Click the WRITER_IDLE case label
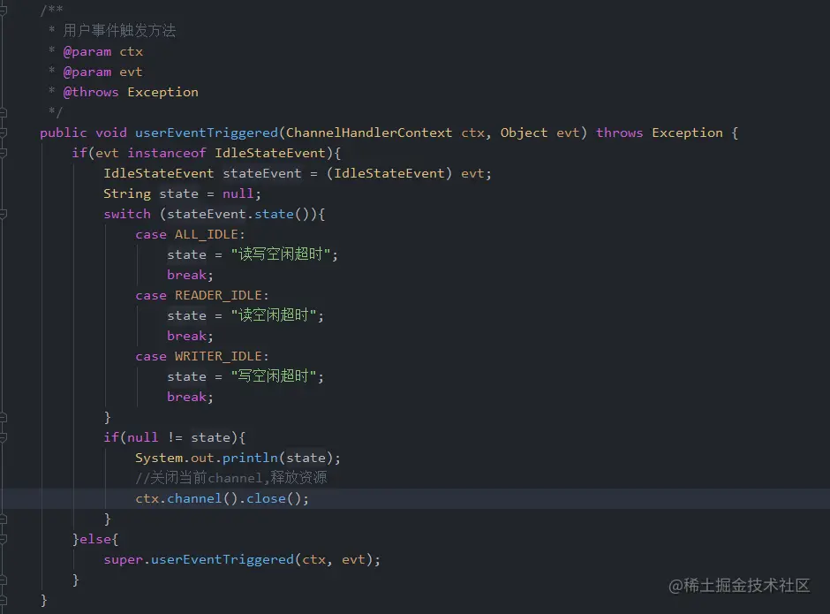 pos(219,357)
